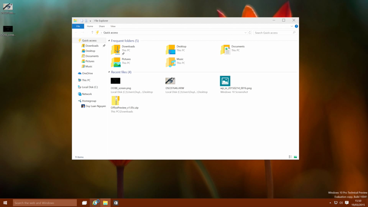Screen dimensions: 368x207
Task: Open Customize Quick Access Toolbar dropdown
Action: [90, 21]
